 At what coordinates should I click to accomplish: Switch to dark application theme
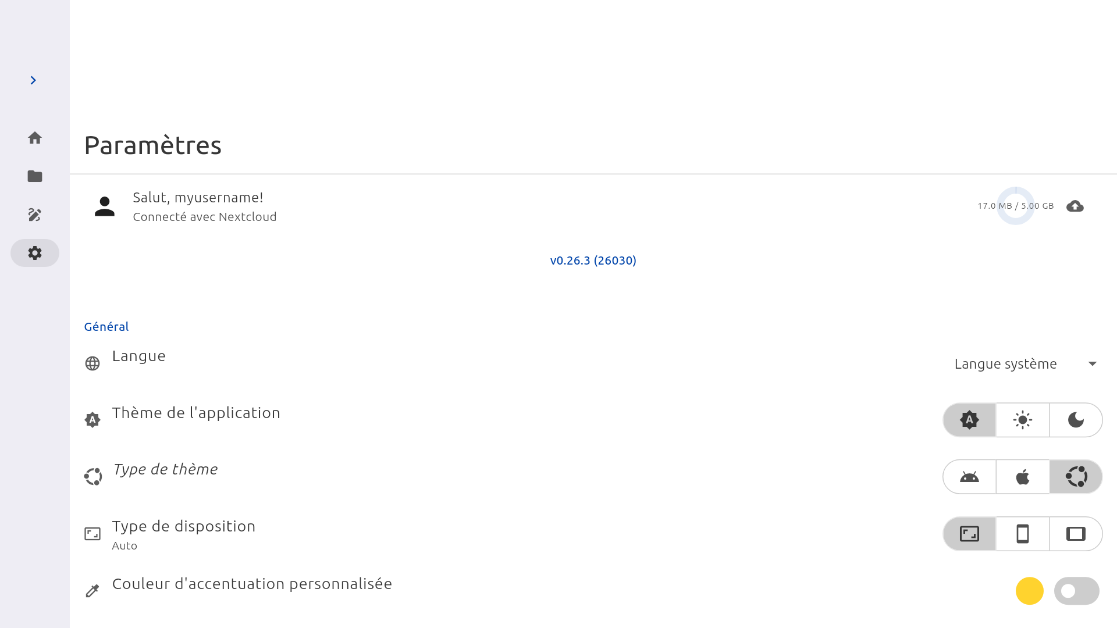click(1076, 420)
